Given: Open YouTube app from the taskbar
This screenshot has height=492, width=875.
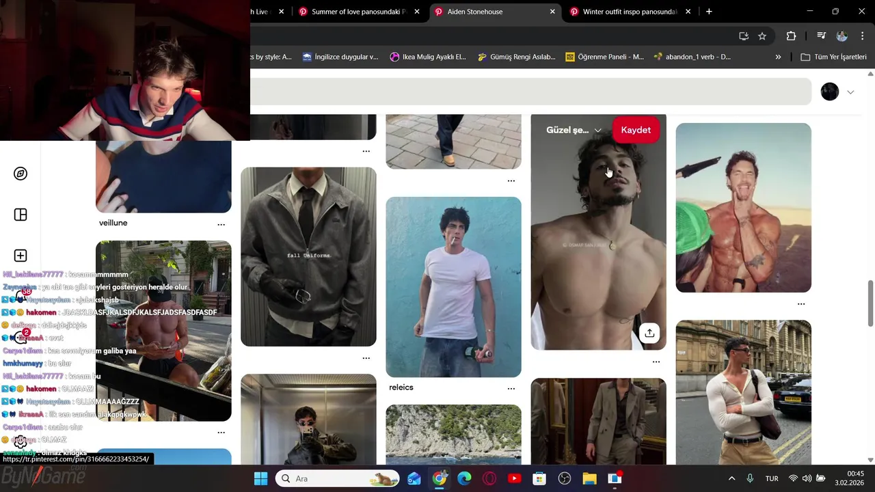Looking at the screenshot, I should pos(514,478).
